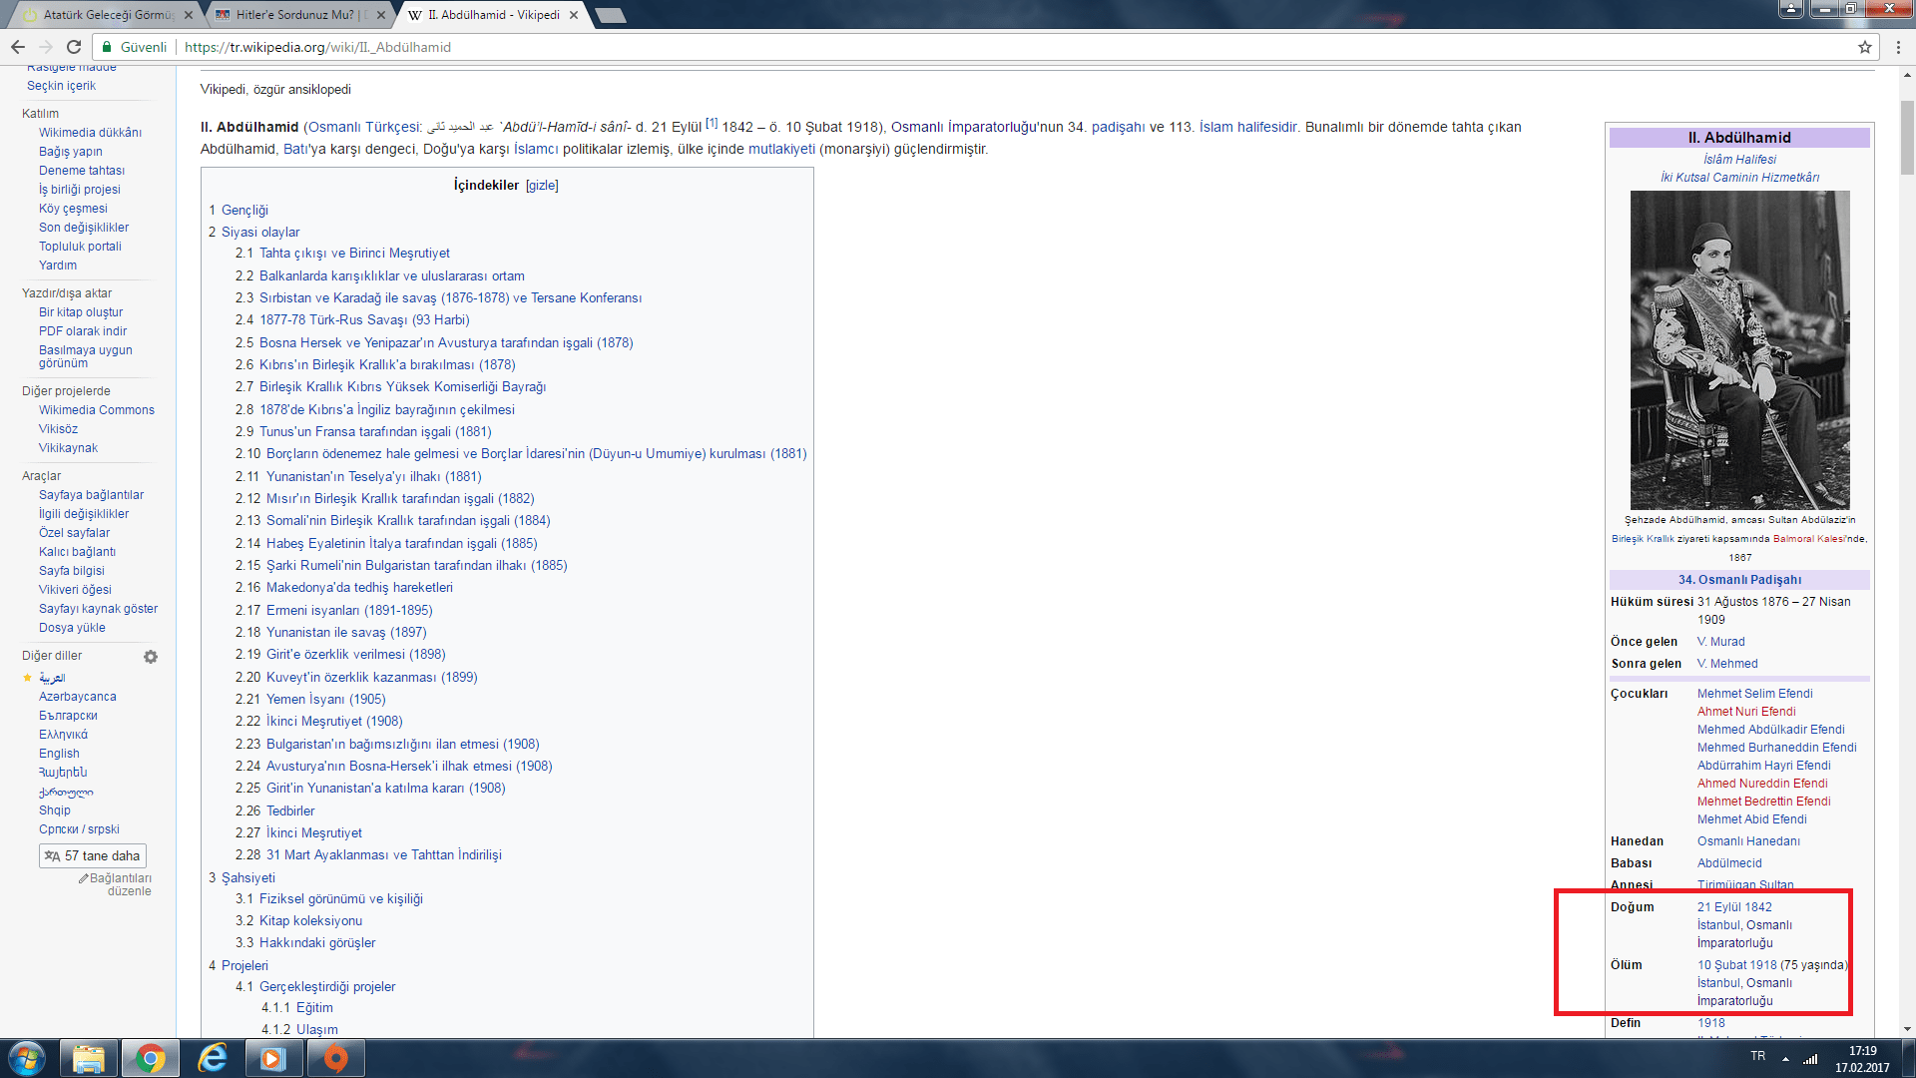This screenshot has height=1078, width=1916.
Task: Show hidden system tray icons arrow
Action: pos(1785,1058)
